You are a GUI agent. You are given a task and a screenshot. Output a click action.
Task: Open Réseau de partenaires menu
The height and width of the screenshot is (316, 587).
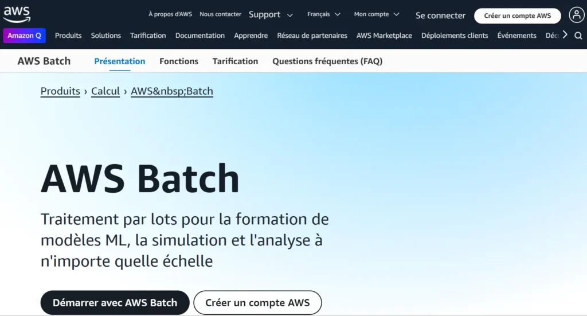[x=312, y=36]
